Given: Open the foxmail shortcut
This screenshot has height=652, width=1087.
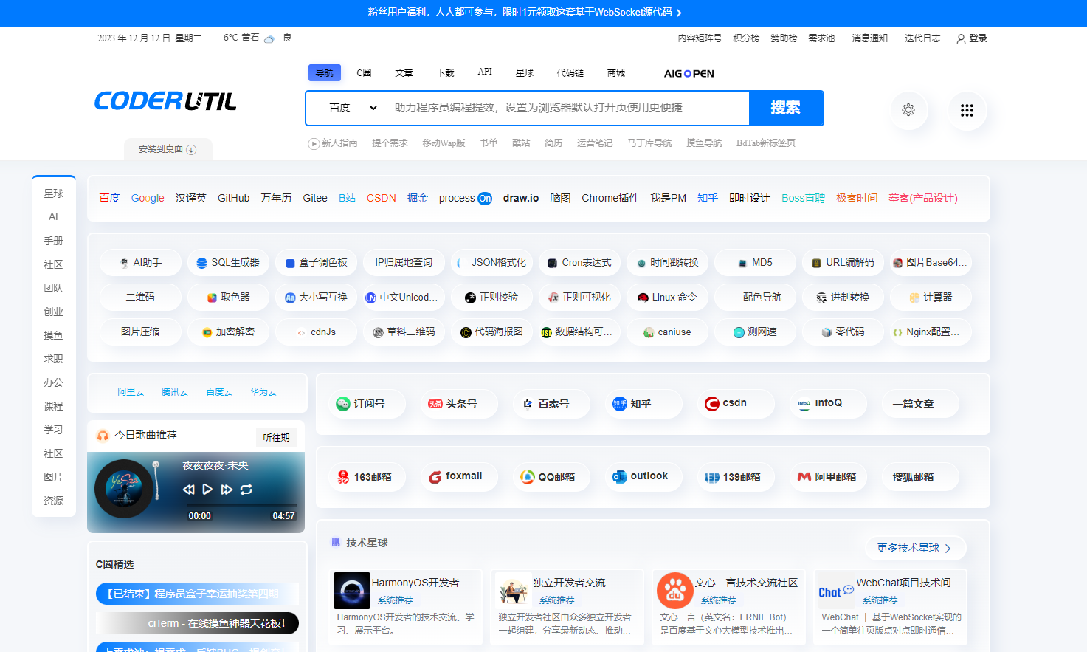Looking at the screenshot, I should pyautogui.click(x=460, y=477).
